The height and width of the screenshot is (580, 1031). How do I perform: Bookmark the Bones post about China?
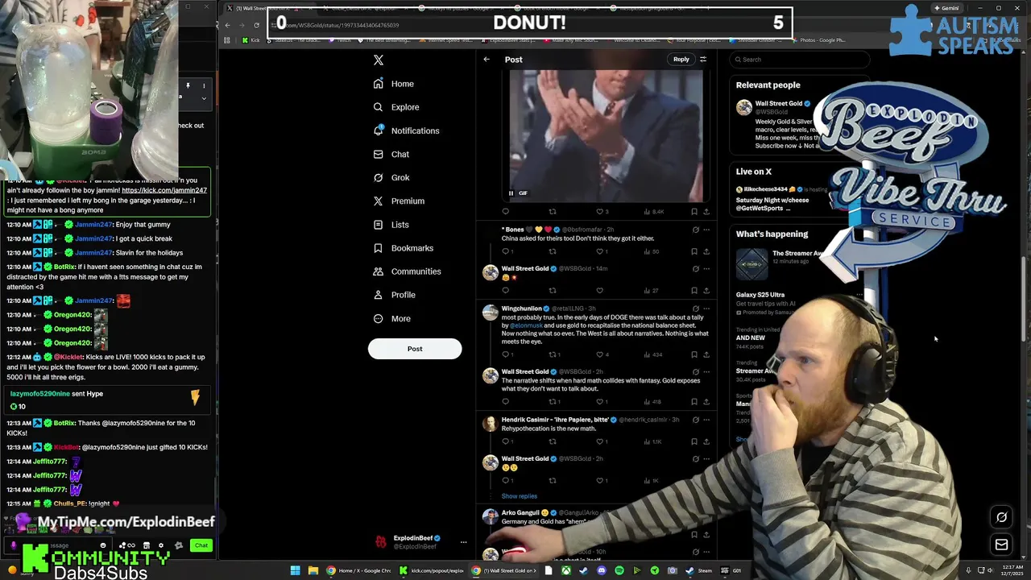694,251
